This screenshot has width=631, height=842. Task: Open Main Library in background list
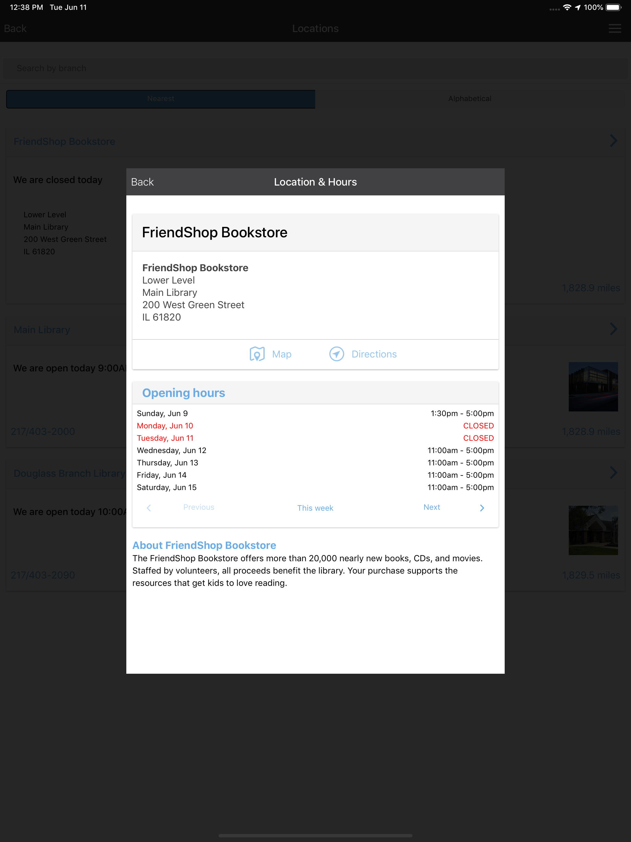click(x=42, y=330)
